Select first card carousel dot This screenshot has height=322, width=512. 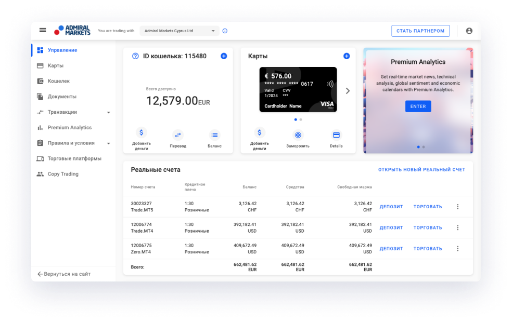pos(296,119)
